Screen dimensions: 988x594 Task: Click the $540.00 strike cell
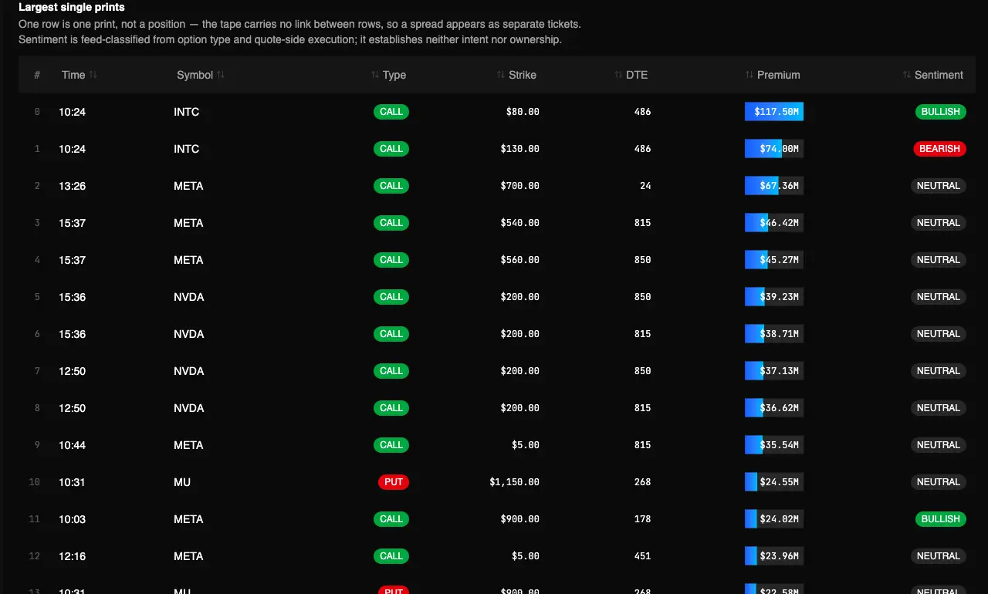tap(520, 223)
